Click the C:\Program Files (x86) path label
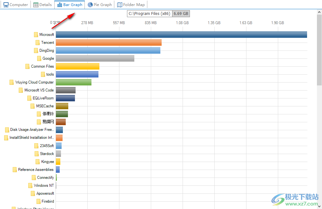The image size is (322, 209). point(150,14)
